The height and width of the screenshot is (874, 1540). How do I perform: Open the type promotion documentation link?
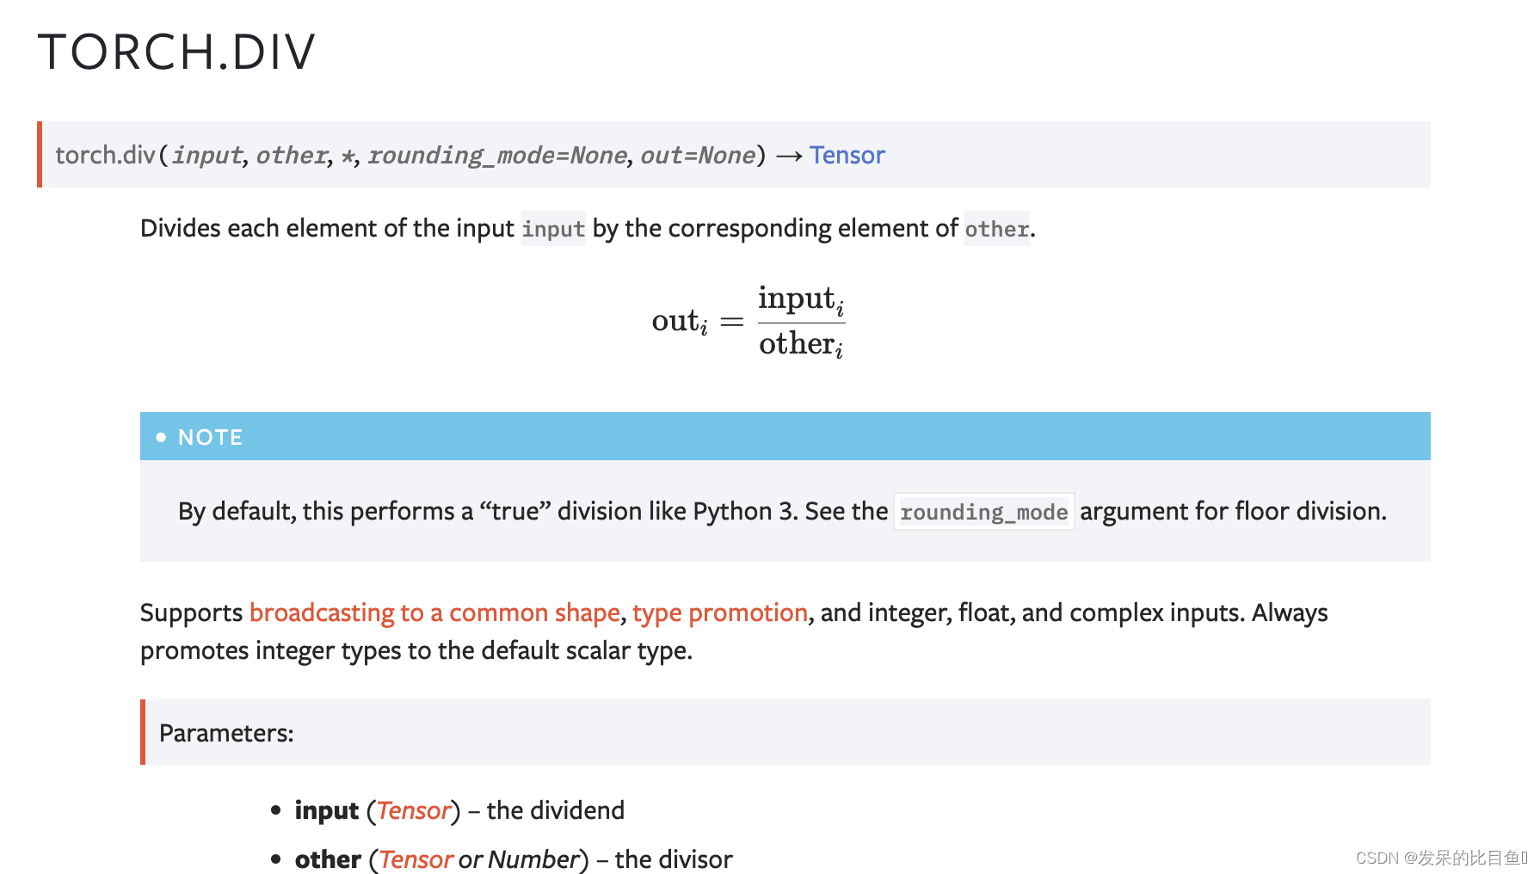pyautogui.click(x=719, y=612)
